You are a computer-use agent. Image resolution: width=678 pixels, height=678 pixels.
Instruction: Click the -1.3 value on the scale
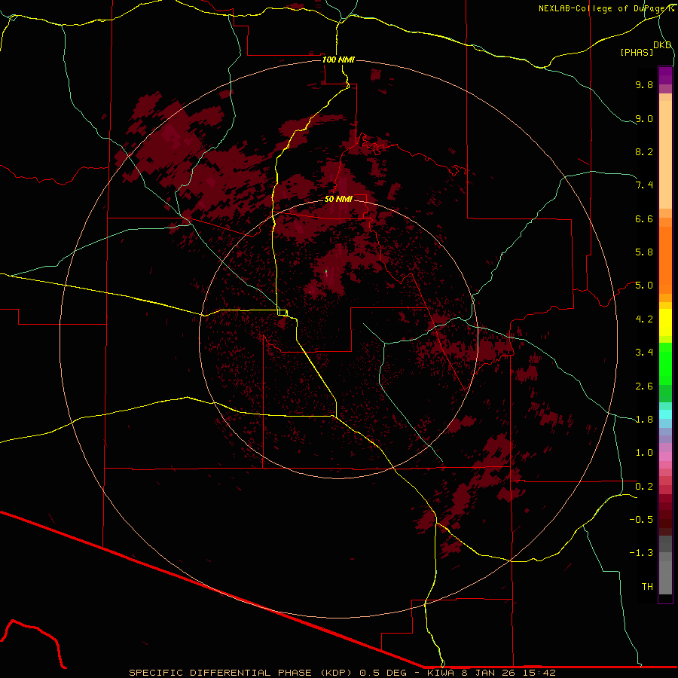(x=641, y=553)
